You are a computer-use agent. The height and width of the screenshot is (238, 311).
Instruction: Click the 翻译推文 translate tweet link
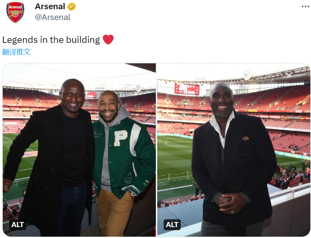[16, 52]
